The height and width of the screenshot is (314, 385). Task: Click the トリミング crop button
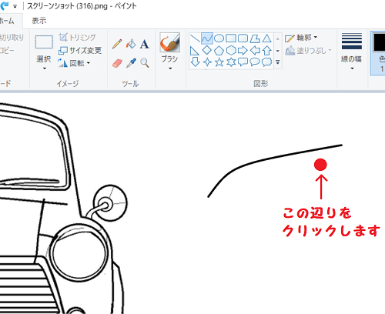(x=77, y=38)
